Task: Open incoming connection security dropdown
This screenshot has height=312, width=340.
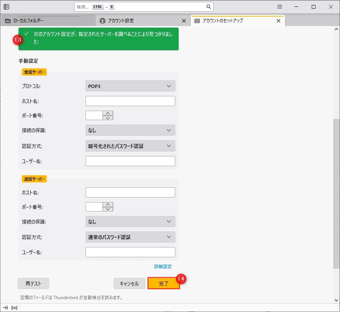Action: [130, 130]
